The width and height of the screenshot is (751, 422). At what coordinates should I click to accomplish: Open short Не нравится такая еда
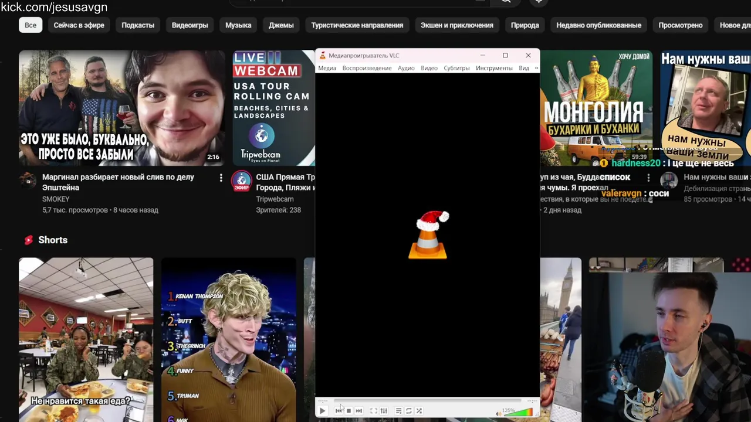[x=86, y=340]
